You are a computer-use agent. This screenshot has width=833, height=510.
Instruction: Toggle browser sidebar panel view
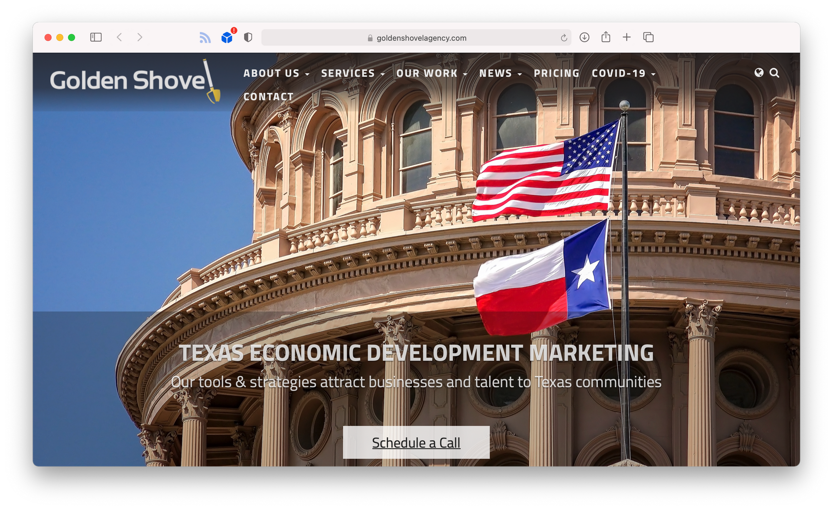click(x=95, y=38)
